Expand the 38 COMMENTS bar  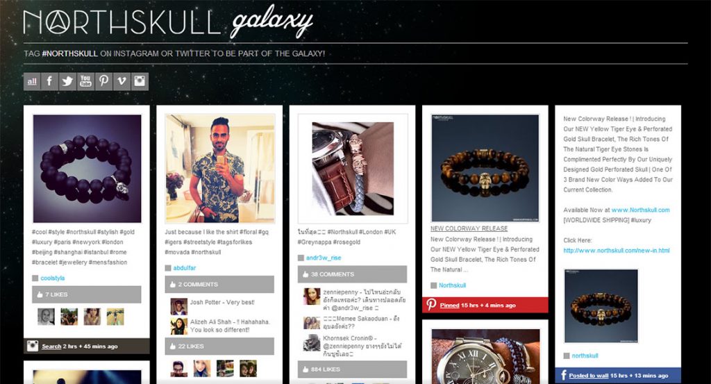(x=352, y=274)
